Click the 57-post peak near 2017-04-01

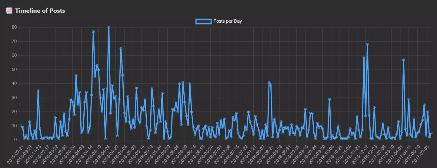[x=403, y=60]
